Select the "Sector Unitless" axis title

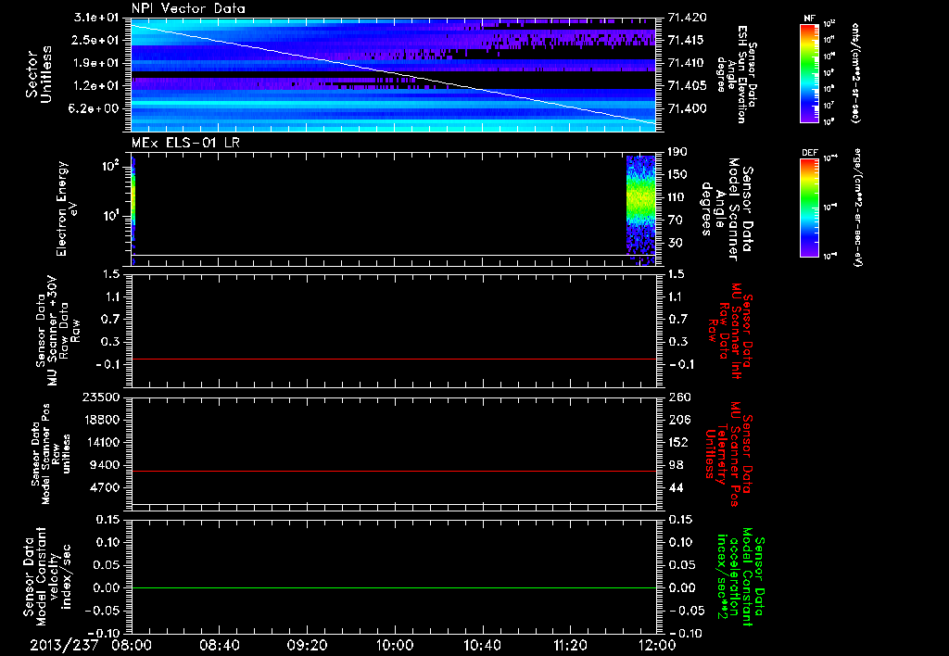[38, 74]
